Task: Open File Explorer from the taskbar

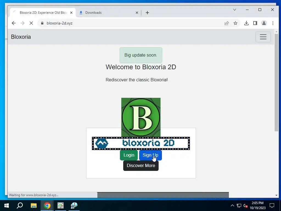Action: click(x=33, y=206)
